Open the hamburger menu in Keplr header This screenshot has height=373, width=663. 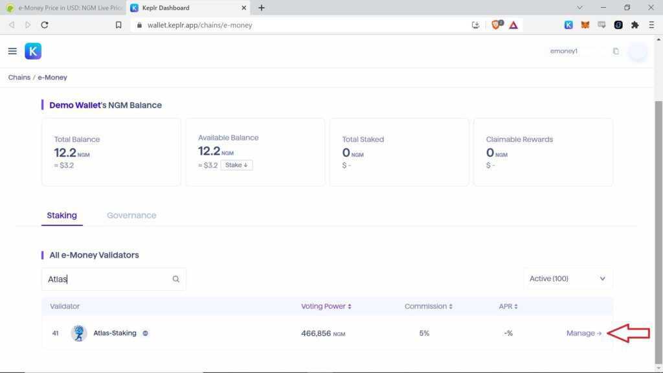12,51
